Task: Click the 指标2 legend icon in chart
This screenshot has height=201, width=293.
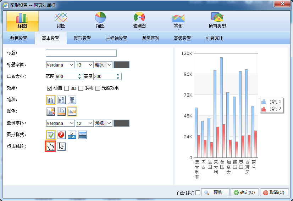Action: tap(264, 109)
